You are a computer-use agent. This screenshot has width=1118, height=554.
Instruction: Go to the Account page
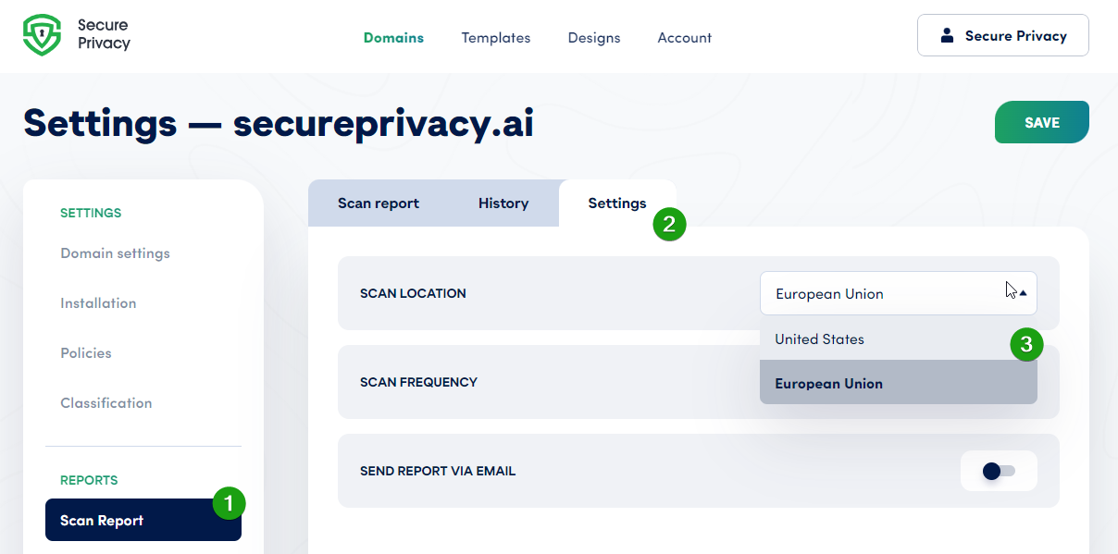(684, 38)
